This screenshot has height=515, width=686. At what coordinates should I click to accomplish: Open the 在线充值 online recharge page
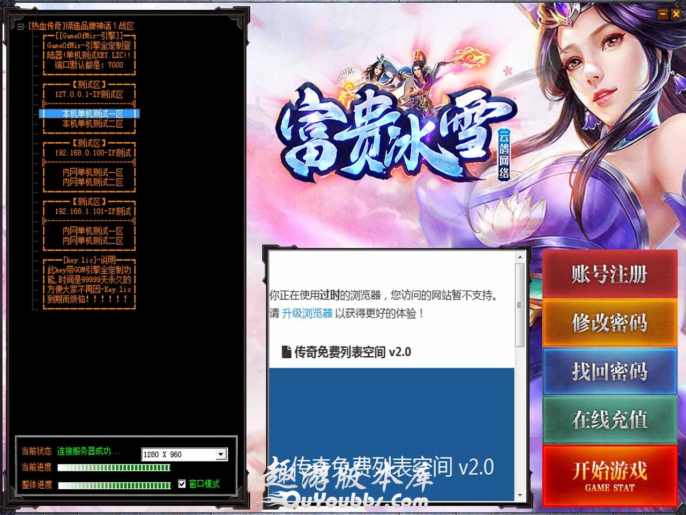tap(609, 420)
